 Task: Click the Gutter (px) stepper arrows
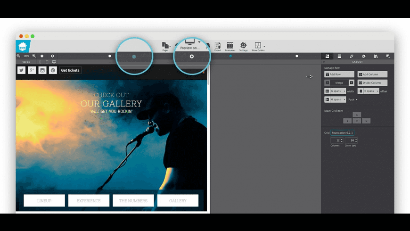point(356,140)
